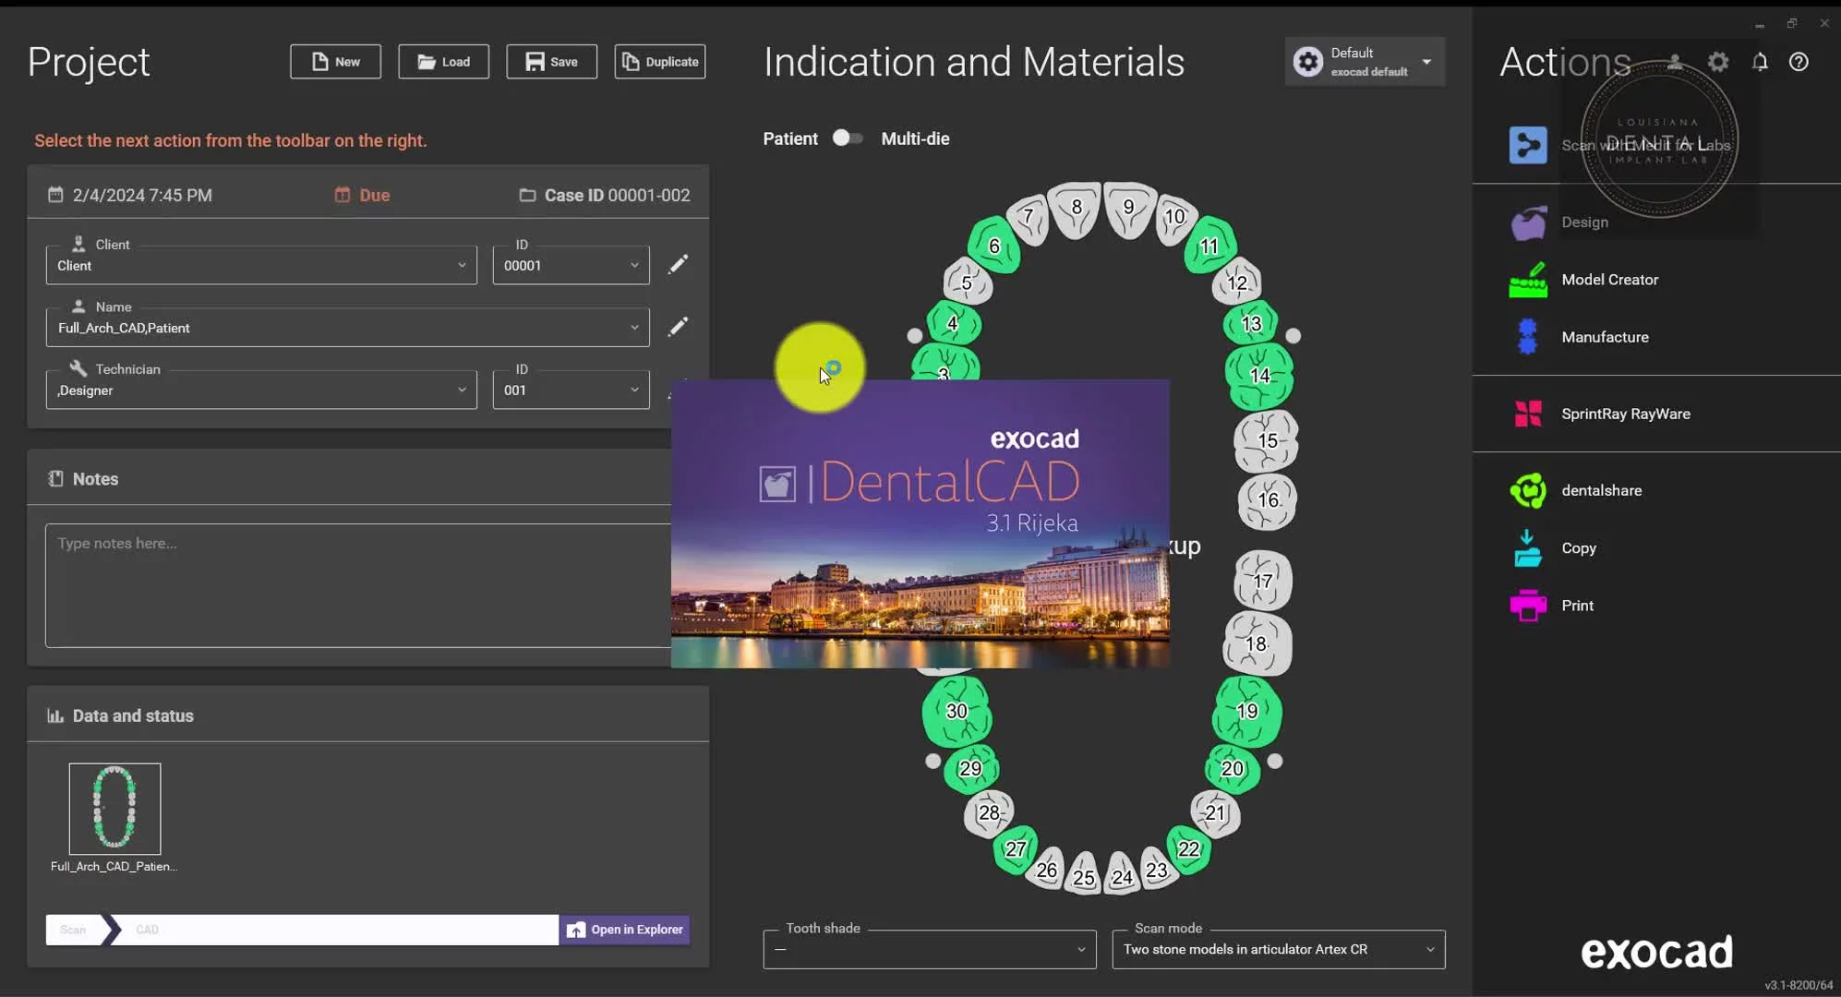This screenshot has width=1841, height=997.
Task: Duplicate the current project
Action: tap(659, 62)
